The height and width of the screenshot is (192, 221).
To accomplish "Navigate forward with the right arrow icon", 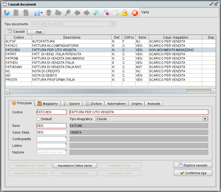I will click(86, 13).
